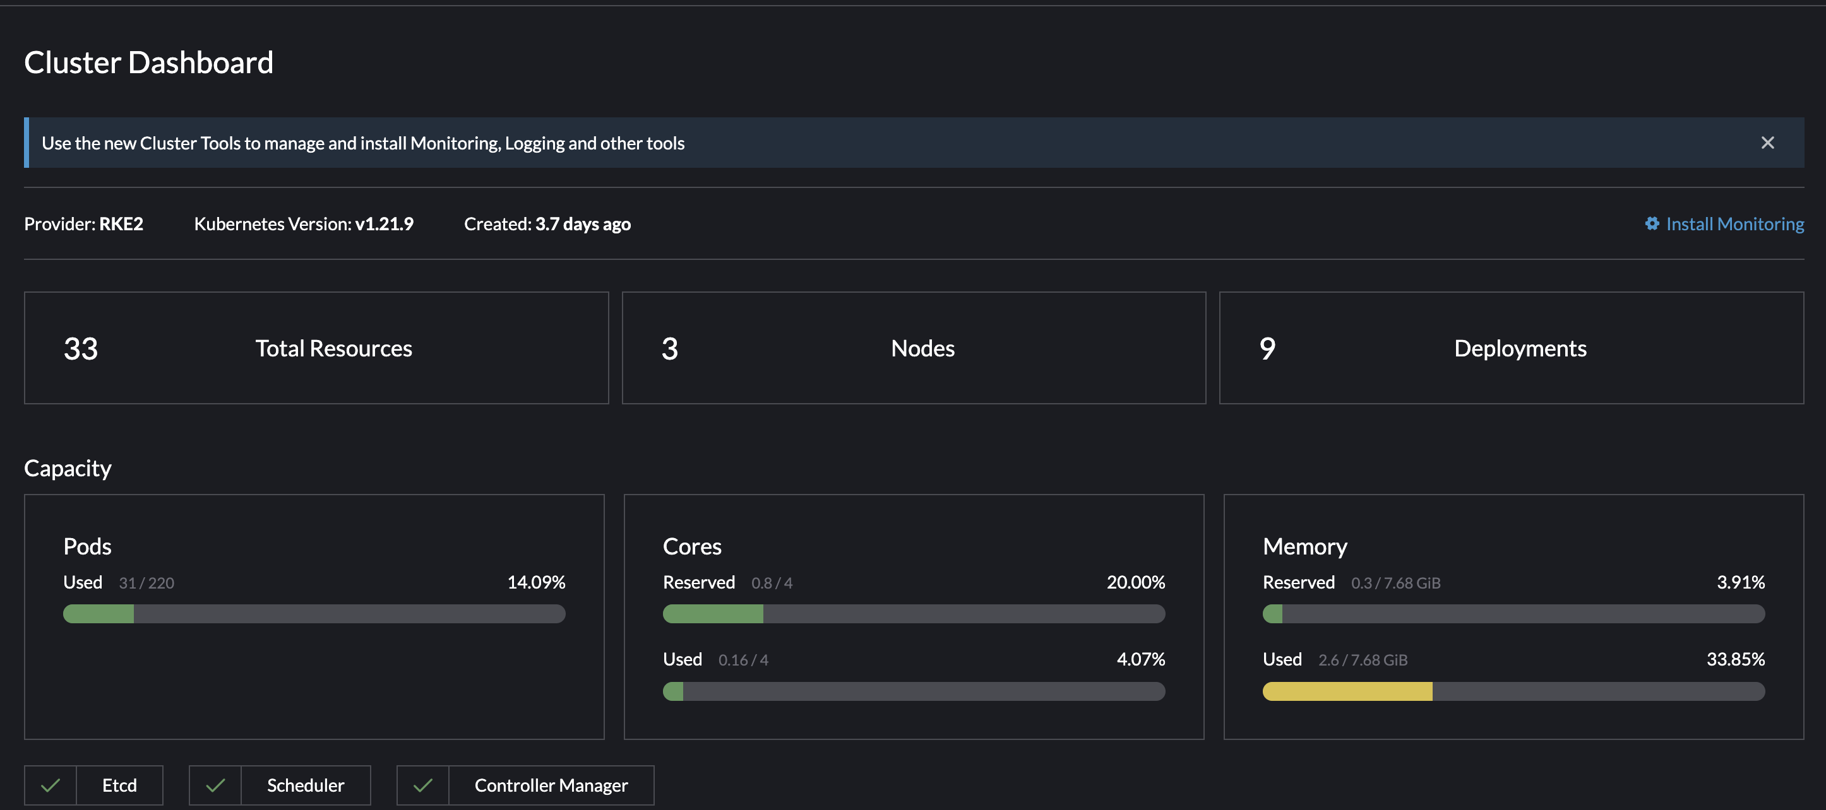This screenshot has height=810, width=1826.
Task: Click the Deployments count showing 9
Action: tap(1267, 348)
